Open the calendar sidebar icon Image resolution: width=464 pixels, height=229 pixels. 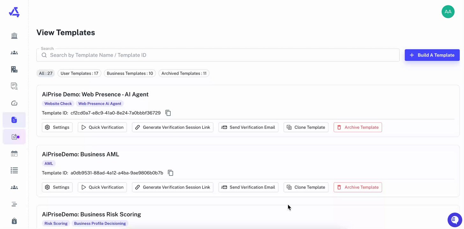14,154
